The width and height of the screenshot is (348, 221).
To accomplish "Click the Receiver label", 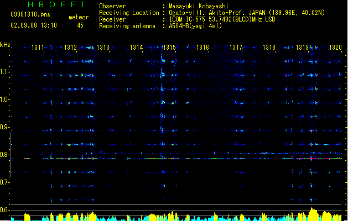I will click(112, 19).
